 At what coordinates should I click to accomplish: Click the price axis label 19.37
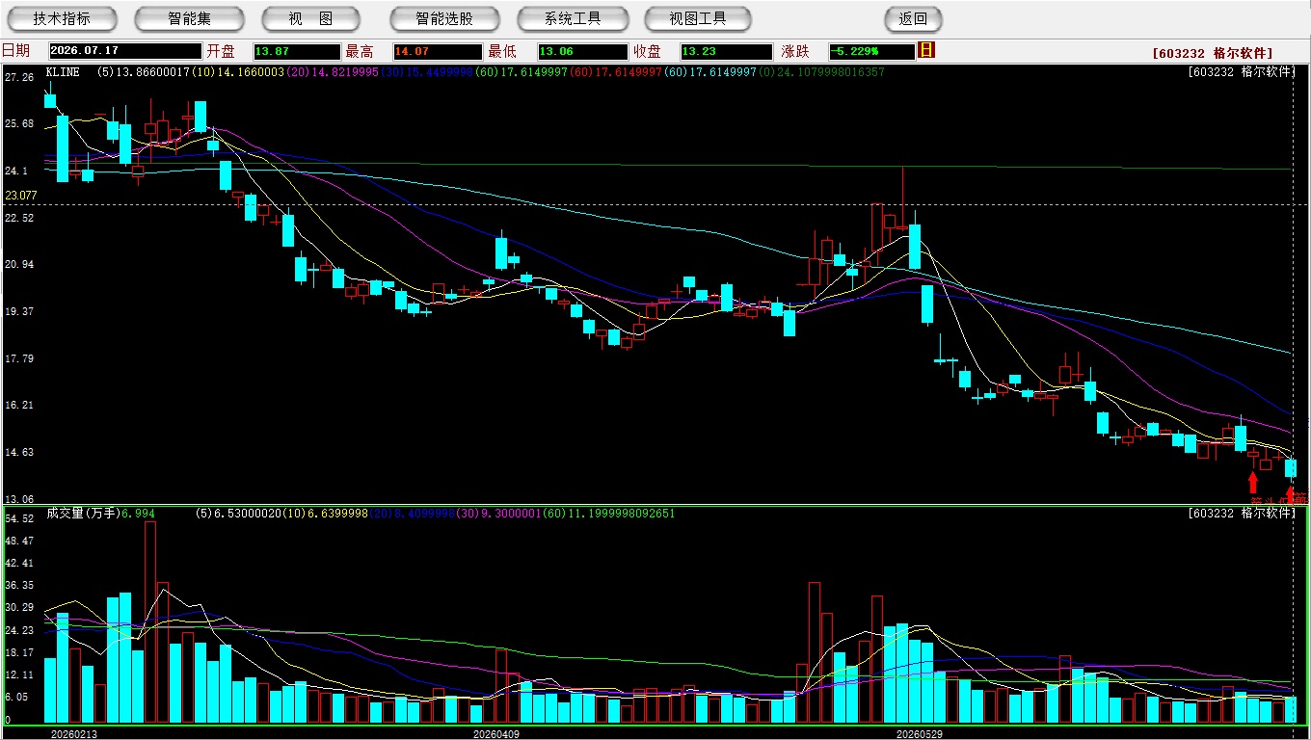pyautogui.click(x=19, y=311)
